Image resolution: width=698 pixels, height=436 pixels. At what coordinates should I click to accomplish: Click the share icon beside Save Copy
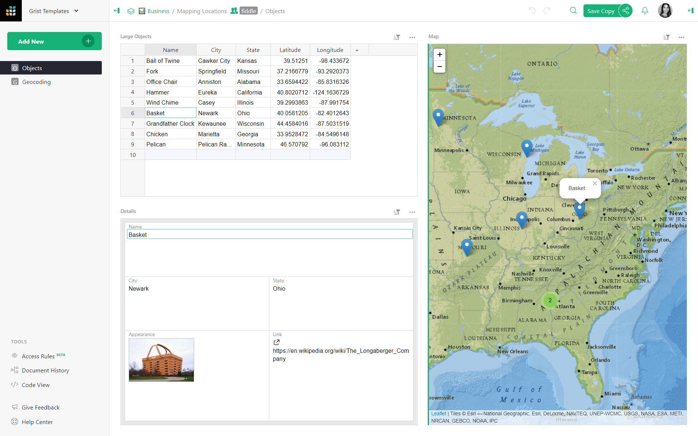point(625,11)
